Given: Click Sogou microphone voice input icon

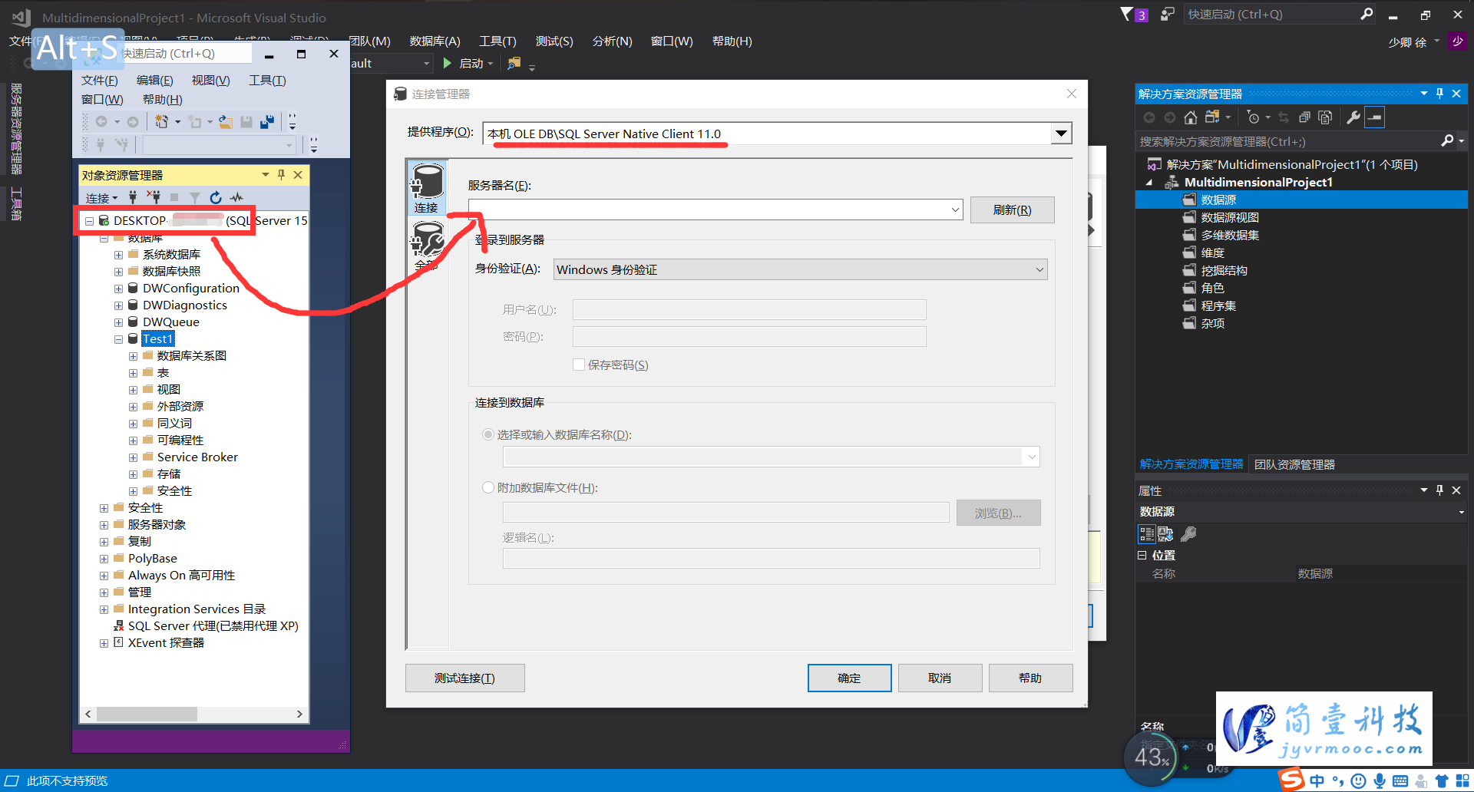Looking at the screenshot, I should 1380,780.
